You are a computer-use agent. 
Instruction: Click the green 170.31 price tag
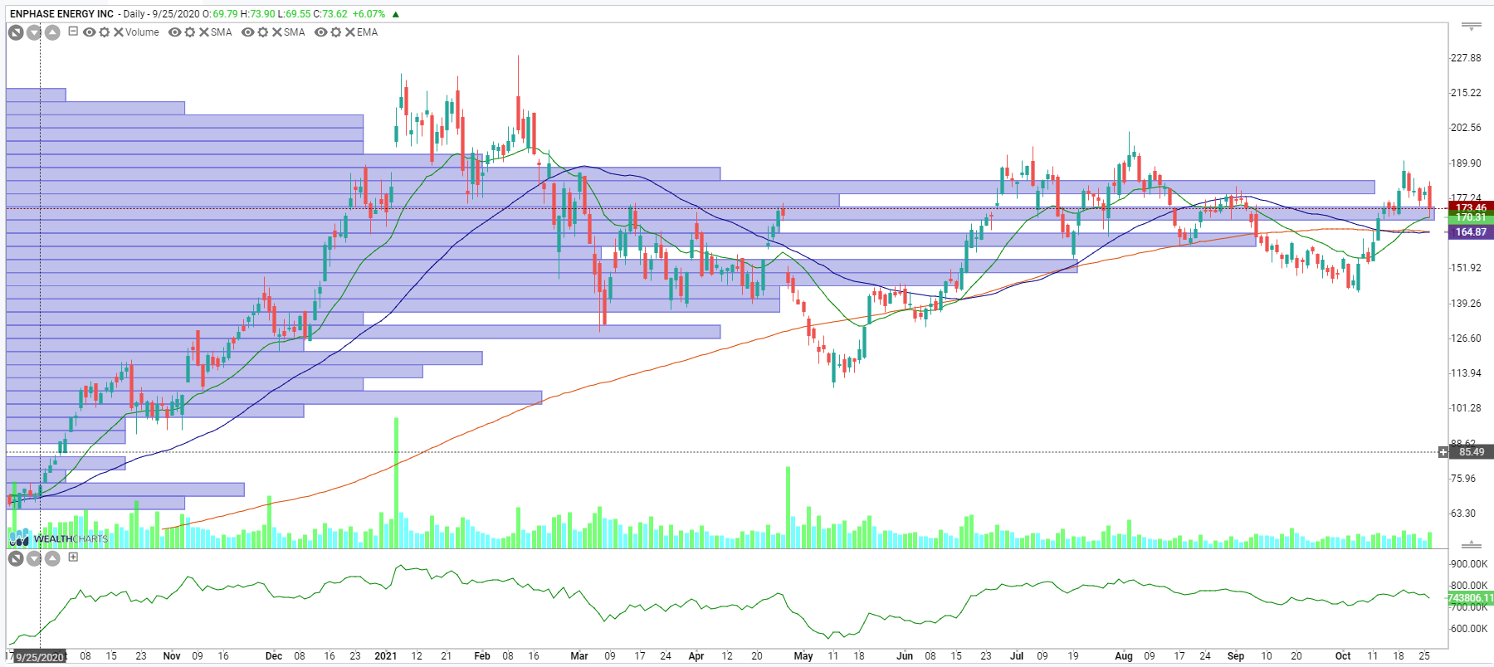tap(1471, 217)
